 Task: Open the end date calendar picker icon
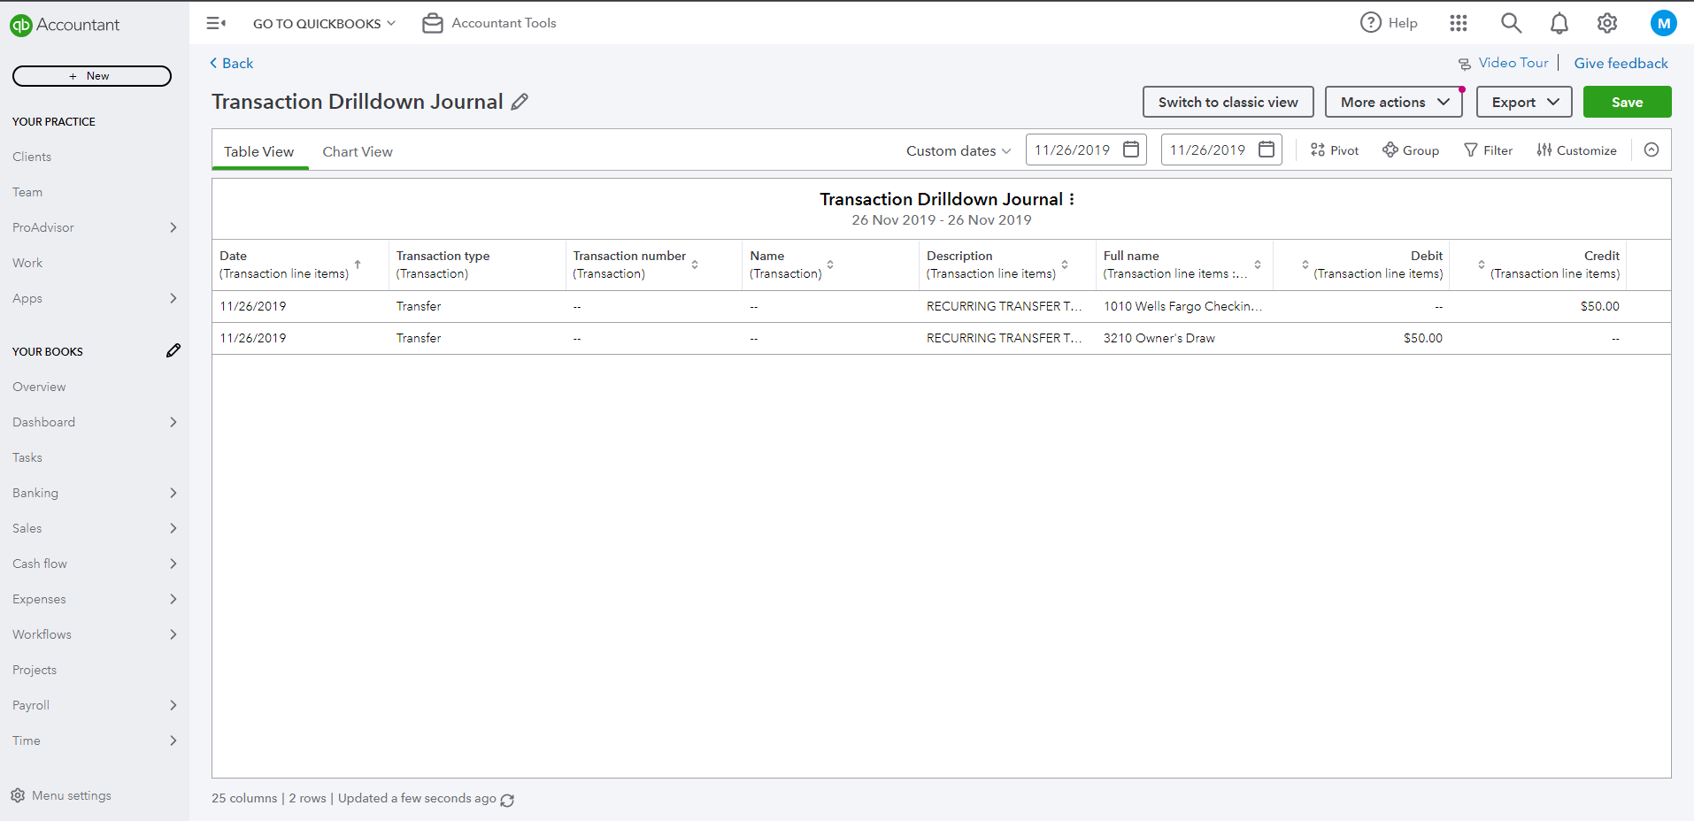[1267, 150]
